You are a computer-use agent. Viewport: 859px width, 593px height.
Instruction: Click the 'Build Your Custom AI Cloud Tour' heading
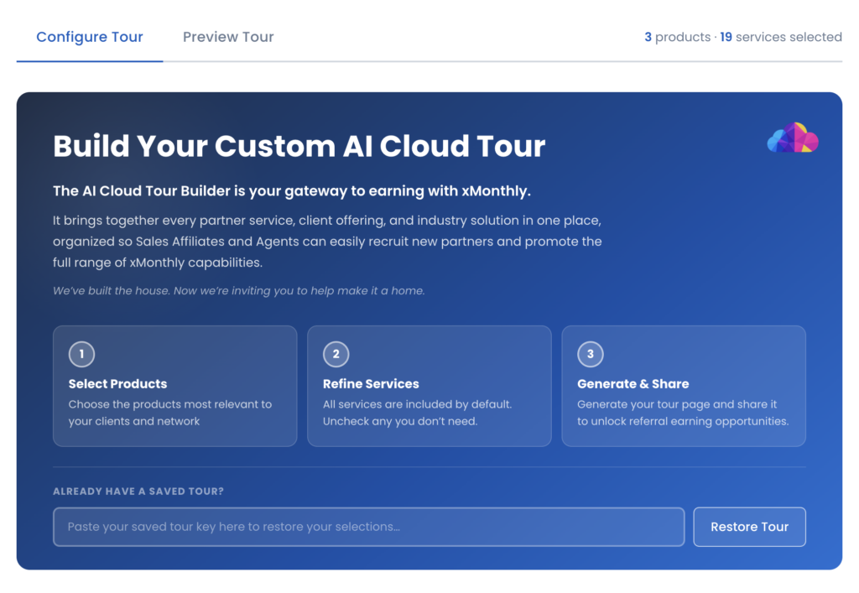[299, 146]
